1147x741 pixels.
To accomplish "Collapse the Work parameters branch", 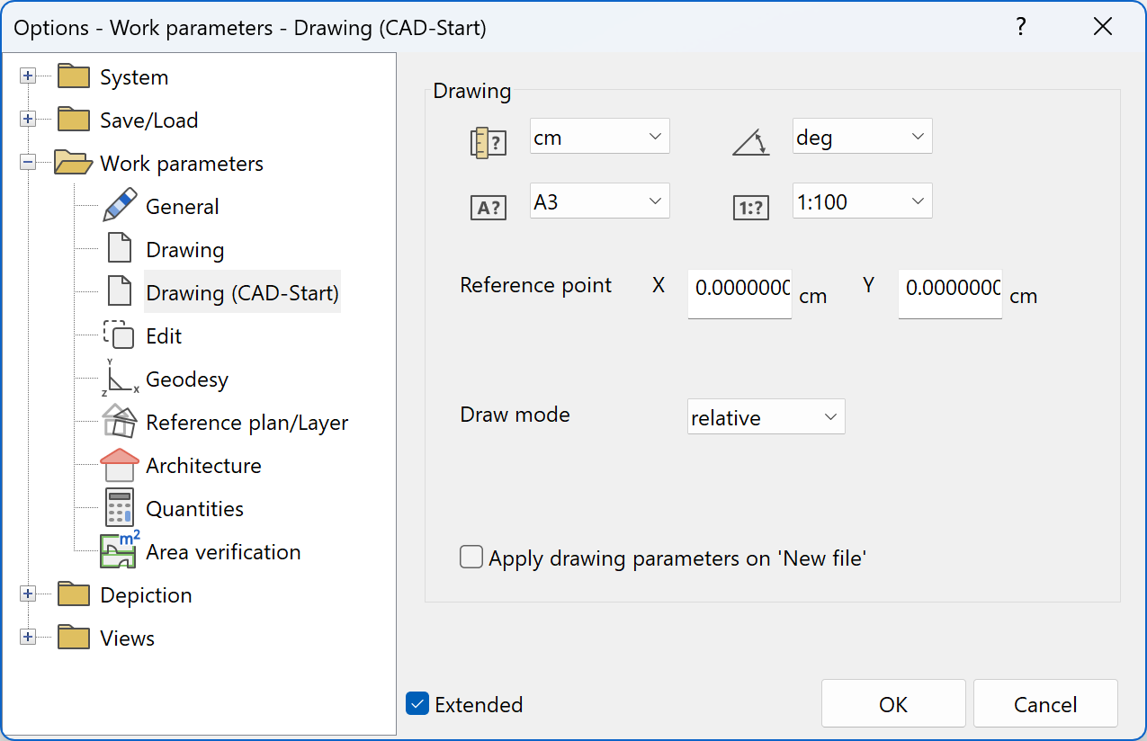I will pos(28,163).
